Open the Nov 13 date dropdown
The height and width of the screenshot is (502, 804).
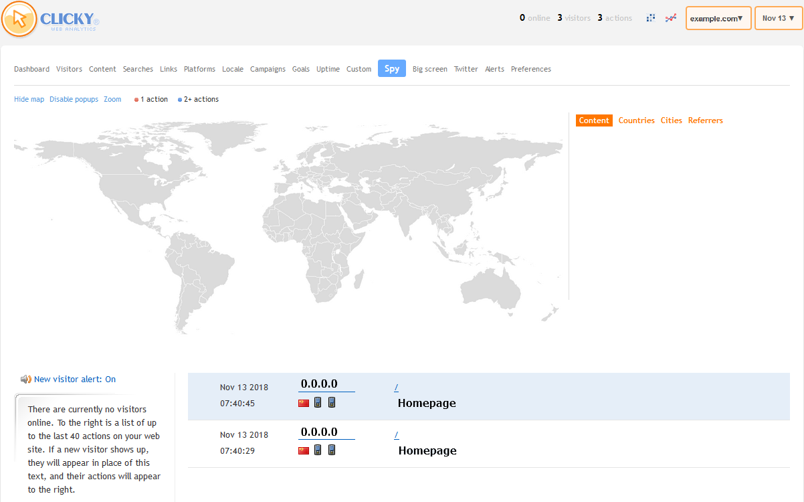pyautogui.click(x=778, y=19)
